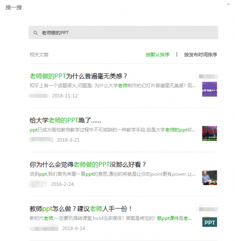Open article 给大学老师的PPT跪了……
Image resolution: width=235 pixels, height=241 pixels.
[65, 120]
